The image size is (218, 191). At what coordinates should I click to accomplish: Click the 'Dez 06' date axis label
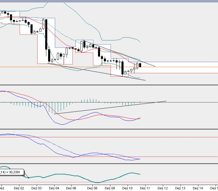tap(71, 188)
